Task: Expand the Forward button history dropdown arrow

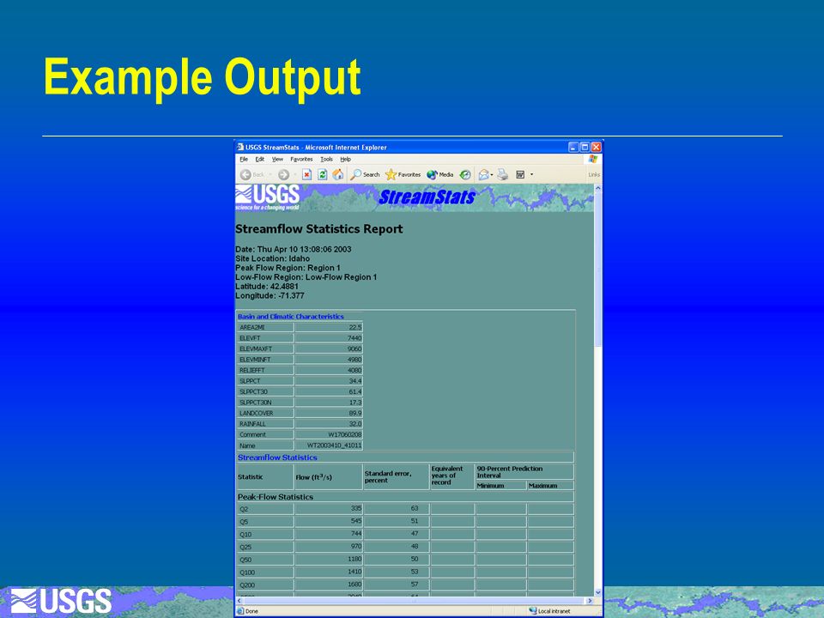Action: click(x=294, y=174)
